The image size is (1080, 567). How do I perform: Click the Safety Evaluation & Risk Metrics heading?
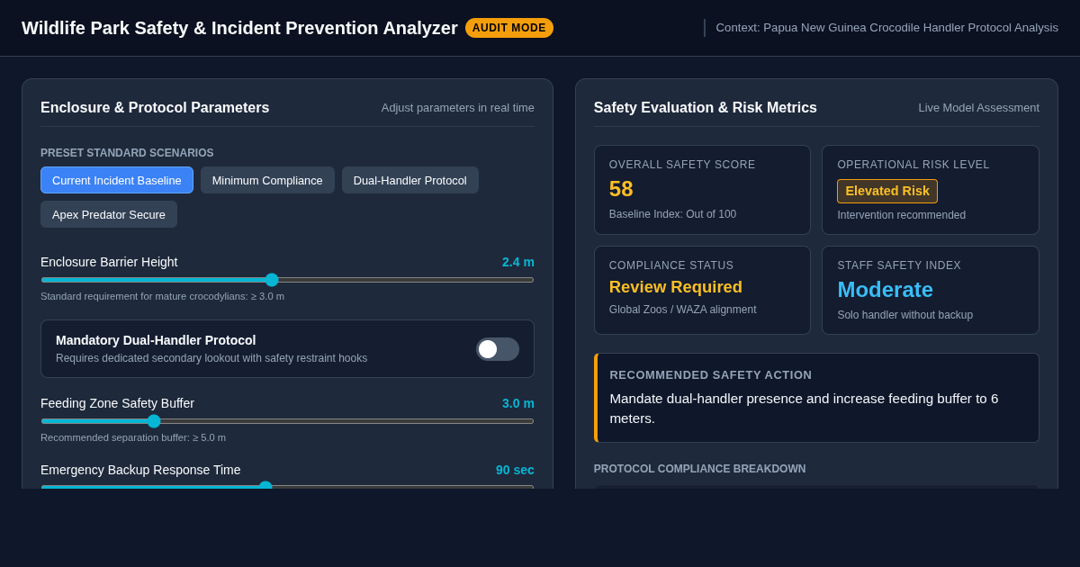706,108
